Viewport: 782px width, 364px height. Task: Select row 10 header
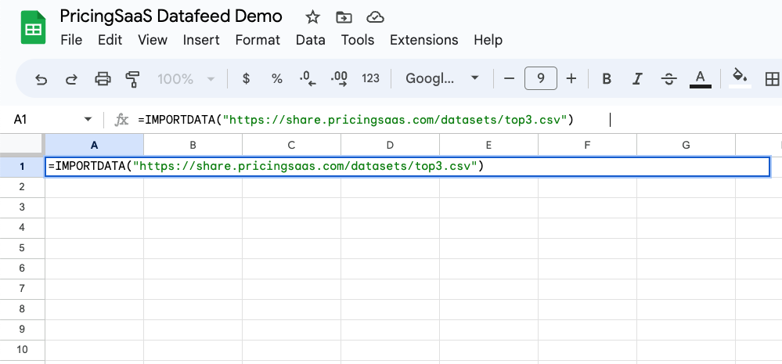pyautogui.click(x=22, y=350)
